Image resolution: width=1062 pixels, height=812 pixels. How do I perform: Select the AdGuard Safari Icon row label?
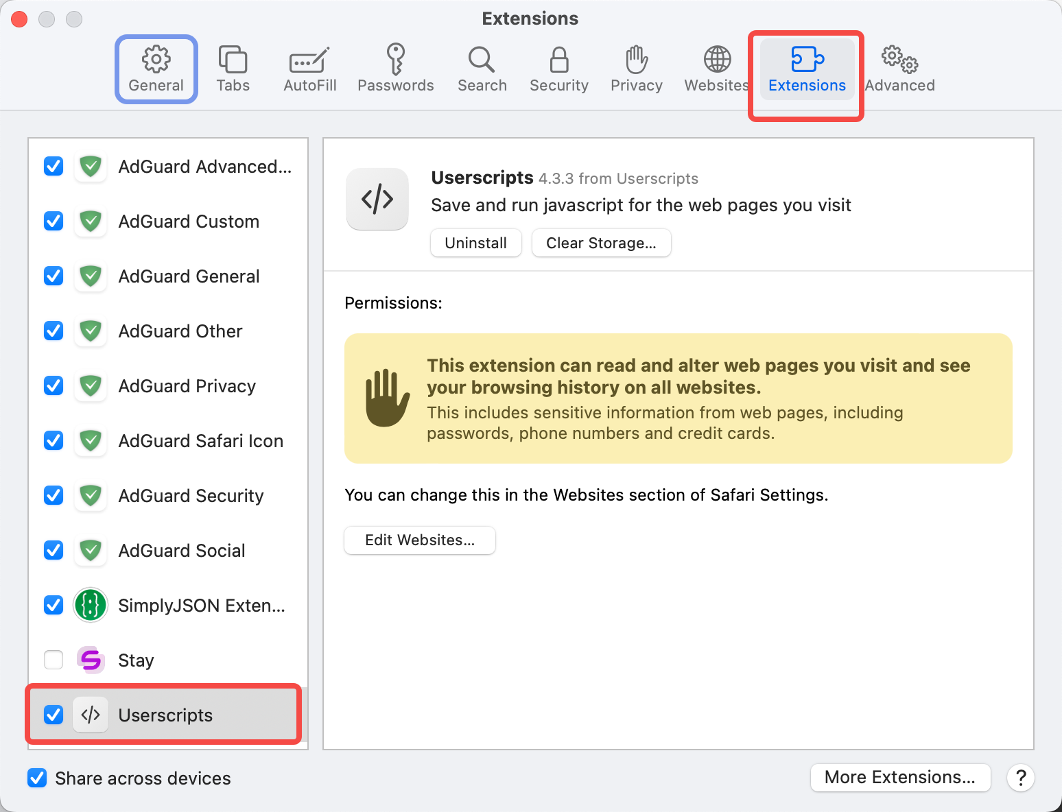200,441
